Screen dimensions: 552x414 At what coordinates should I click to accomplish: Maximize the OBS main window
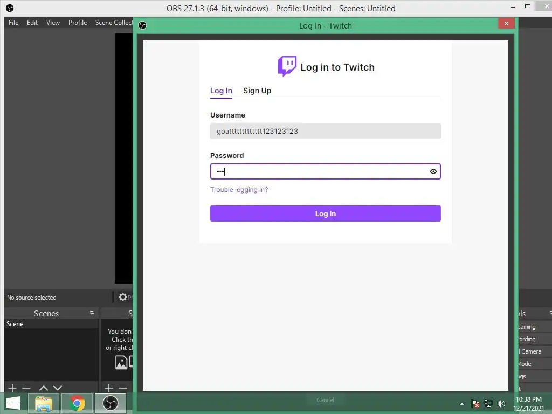(527, 6)
